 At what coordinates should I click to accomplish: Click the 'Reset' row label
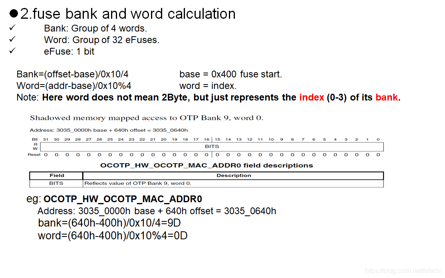coord(34,154)
